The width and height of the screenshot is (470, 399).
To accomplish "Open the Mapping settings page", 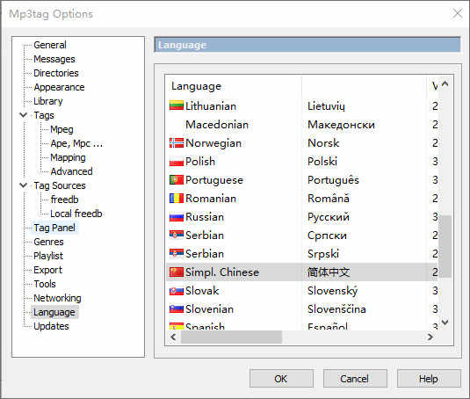I will point(68,157).
